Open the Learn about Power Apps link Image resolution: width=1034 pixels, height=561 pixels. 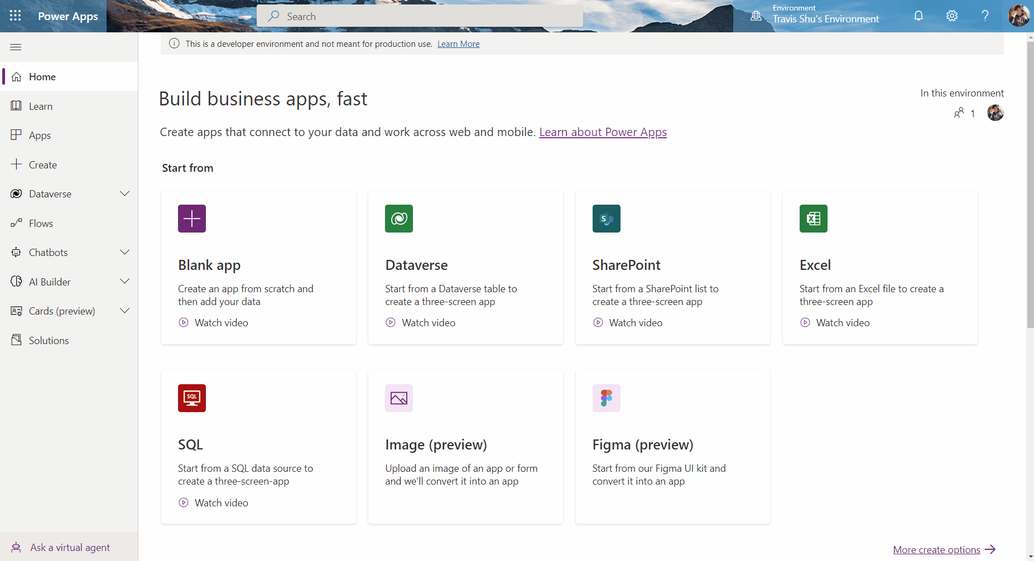pos(603,132)
